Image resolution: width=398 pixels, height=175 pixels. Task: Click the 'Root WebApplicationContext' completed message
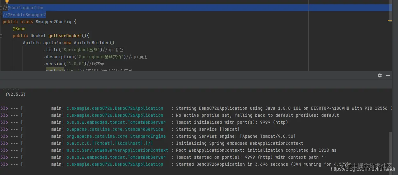click(256, 150)
